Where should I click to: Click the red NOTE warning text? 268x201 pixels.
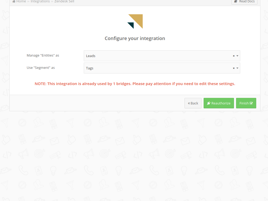pyautogui.click(x=135, y=84)
